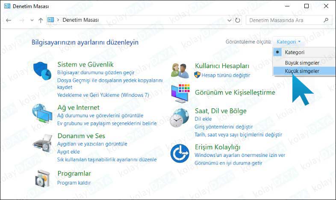This screenshot has height=200, width=336.
Task: Open Saat, Dil ve Bölge category
Action: tap(221, 111)
